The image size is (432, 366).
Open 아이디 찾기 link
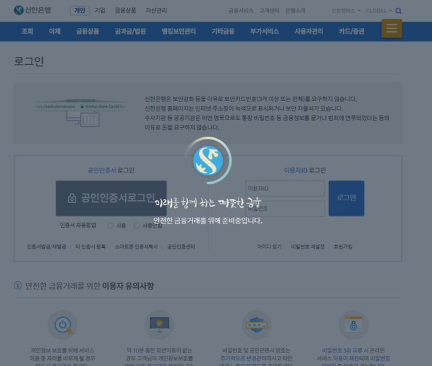click(x=269, y=247)
